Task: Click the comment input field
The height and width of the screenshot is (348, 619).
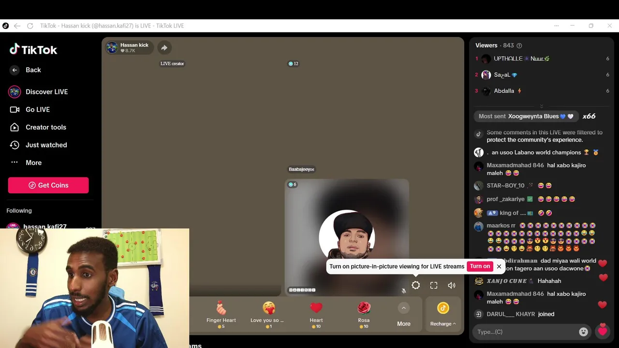Action: click(x=525, y=332)
